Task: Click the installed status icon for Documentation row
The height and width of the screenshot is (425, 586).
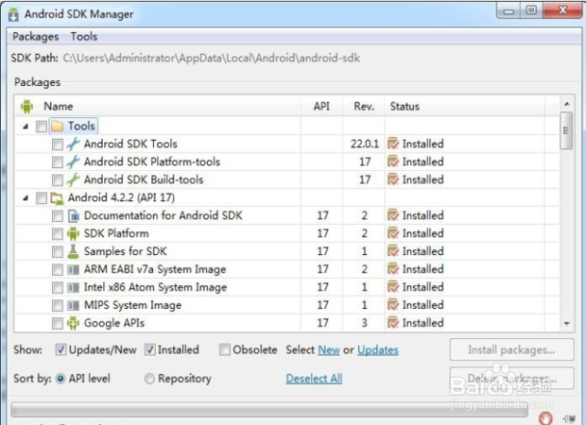Action: 393,215
